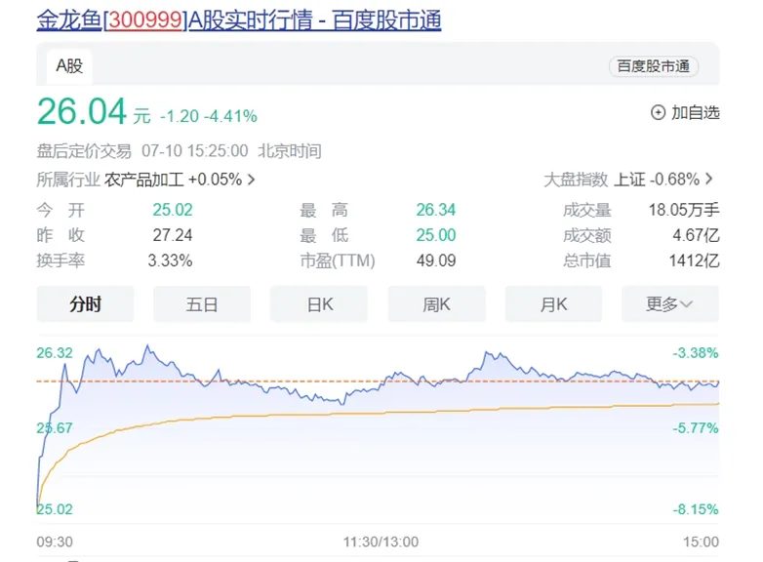Screen dimensions: 763x562
Task: Switch to 五日 chart tab
Action: click(x=202, y=304)
